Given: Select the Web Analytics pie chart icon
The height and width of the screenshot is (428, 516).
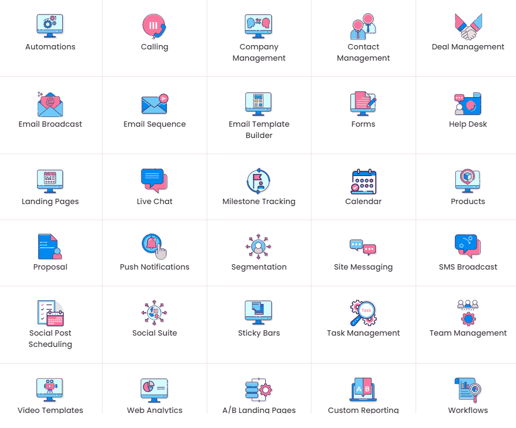Looking at the screenshot, I should [x=154, y=389].
